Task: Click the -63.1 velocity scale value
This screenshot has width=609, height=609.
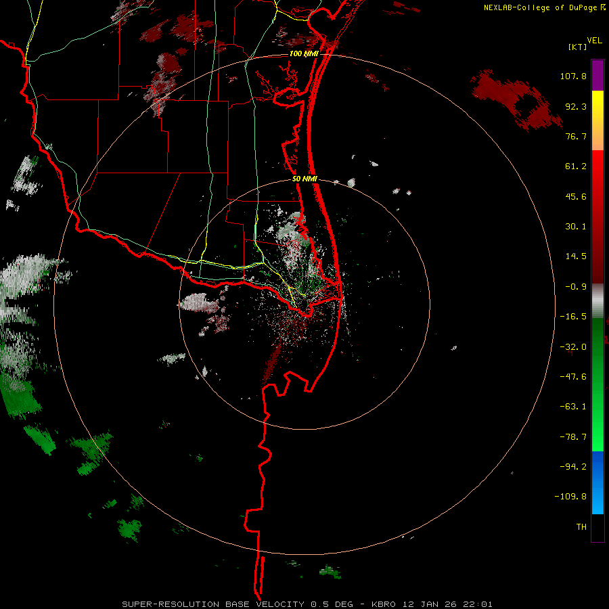Action: [573, 406]
